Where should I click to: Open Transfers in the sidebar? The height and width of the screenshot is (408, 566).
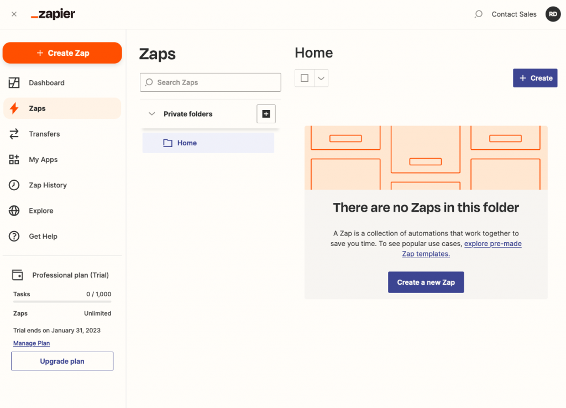pyautogui.click(x=13, y=134)
